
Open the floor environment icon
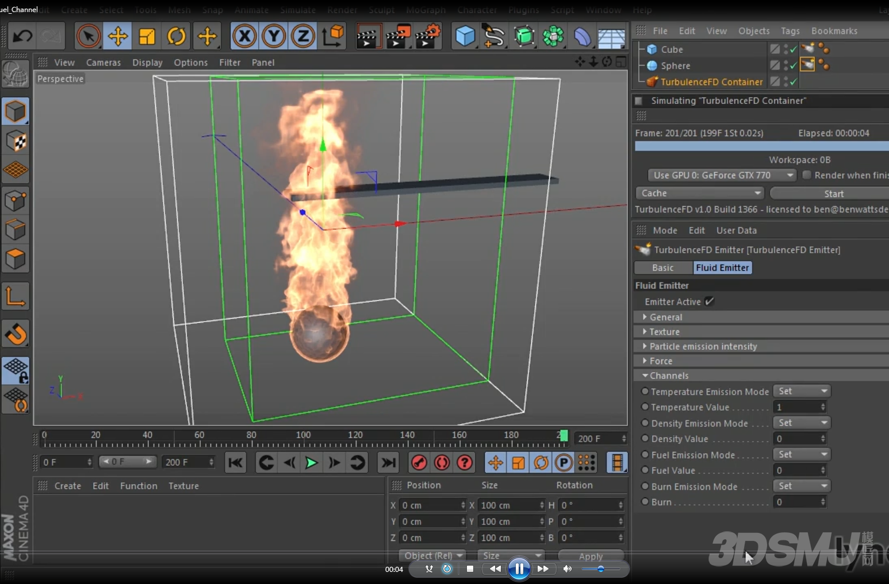(611, 37)
